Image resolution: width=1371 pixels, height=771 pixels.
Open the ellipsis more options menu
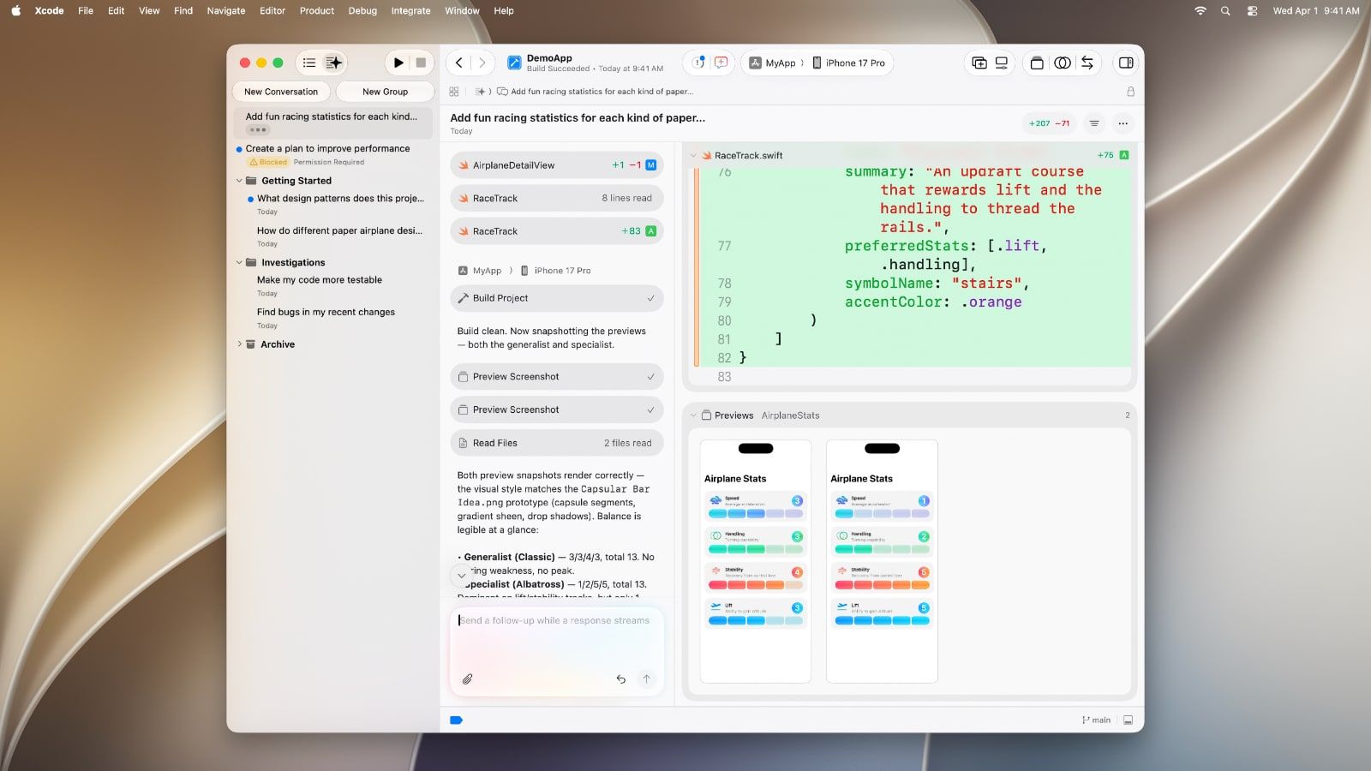coord(1123,123)
